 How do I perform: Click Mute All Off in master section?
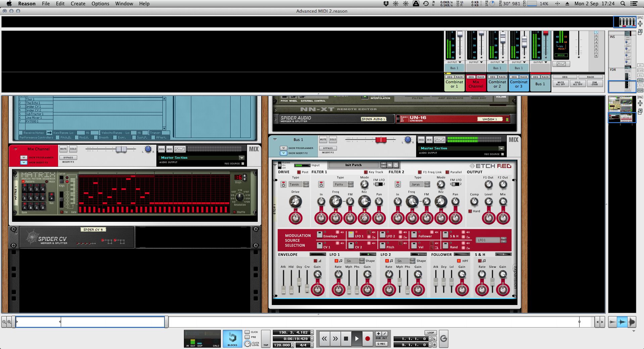click(560, 83)
